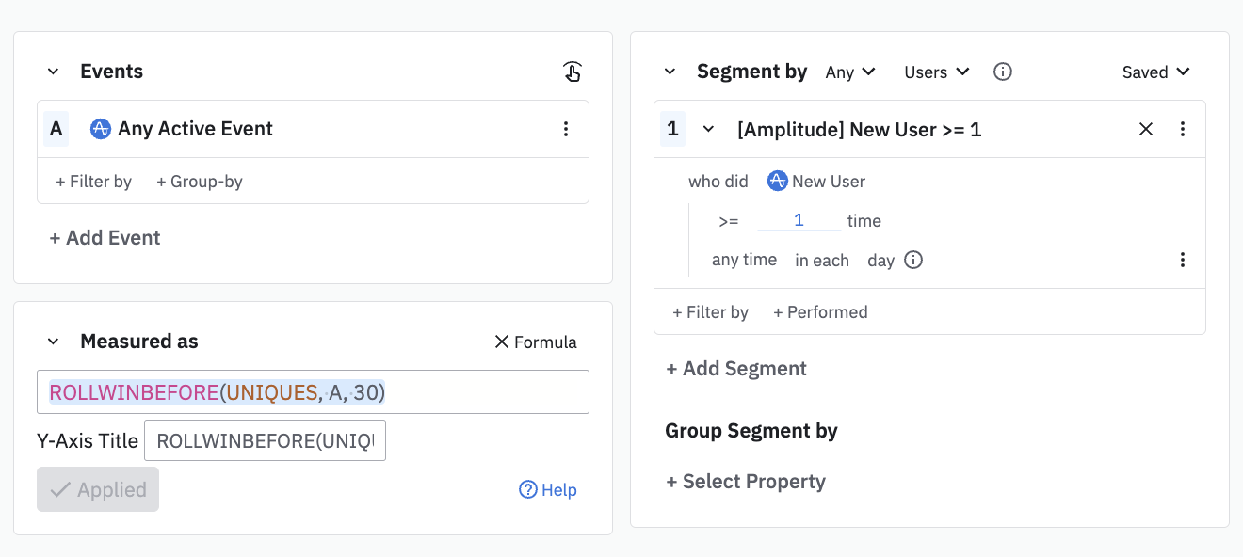This screenshot has height=557, width=1243.
Task: Open three-dot menu for Any Active Event
Action: [565, 129]
